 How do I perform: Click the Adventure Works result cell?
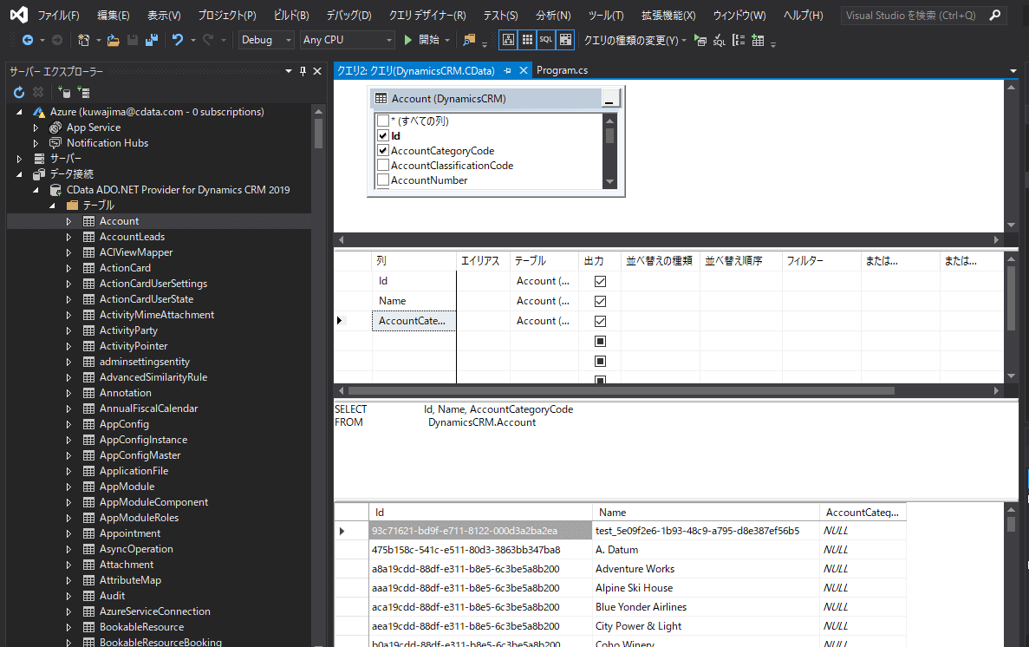point(706,569)
